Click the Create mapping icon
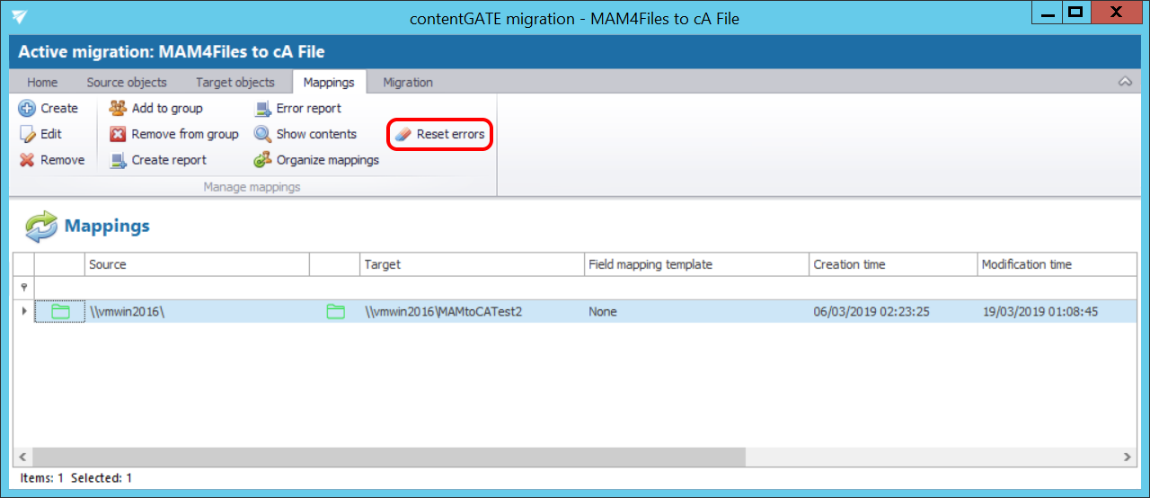The width and height of the screenshot is (1150, 498). pos(27,108)
